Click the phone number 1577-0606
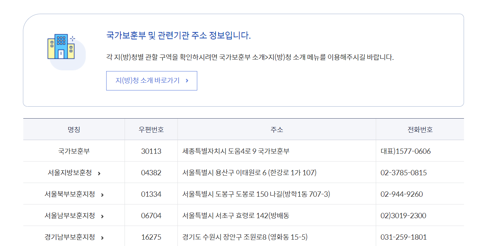Viewport: 488px width, 246px height. coord(420,151)
